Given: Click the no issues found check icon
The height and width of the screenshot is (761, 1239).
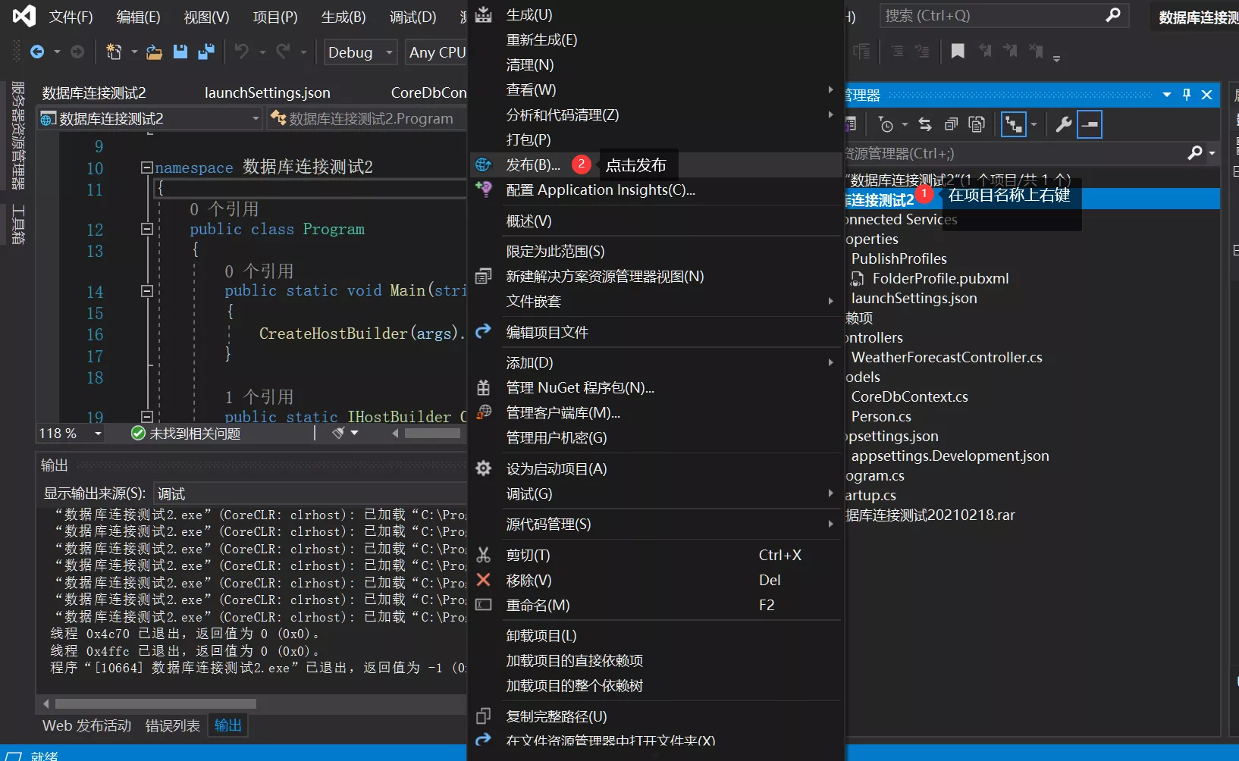Looking at the screenshot, I should click(138, 433).
